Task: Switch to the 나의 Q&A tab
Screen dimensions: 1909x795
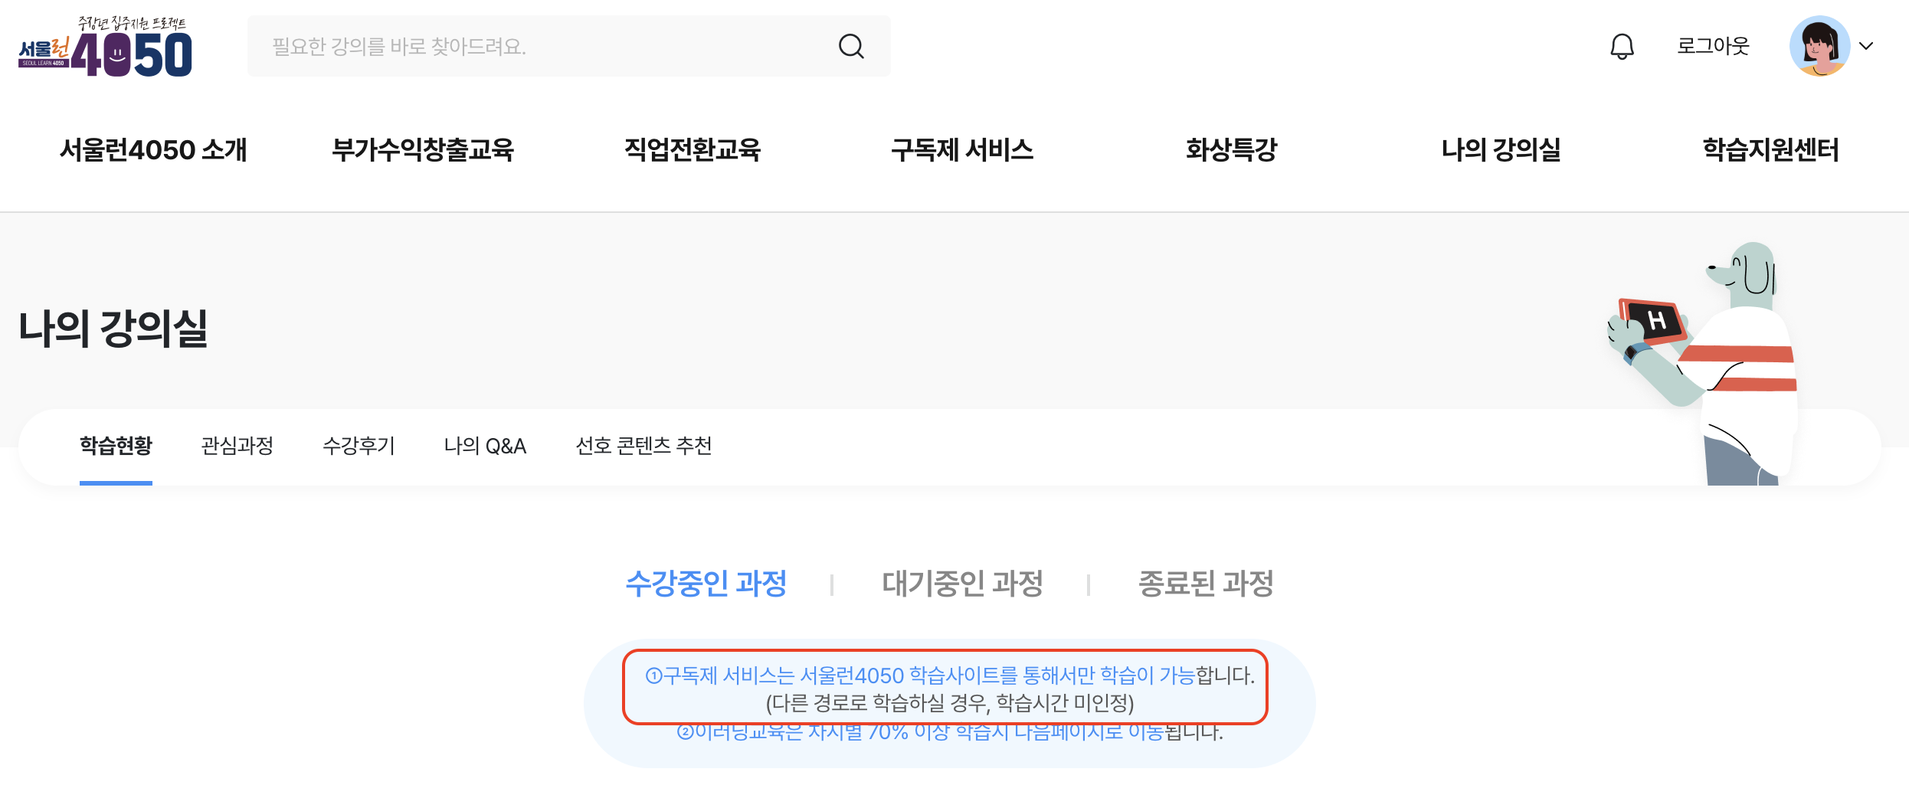Action: click(x=486, y=446)
